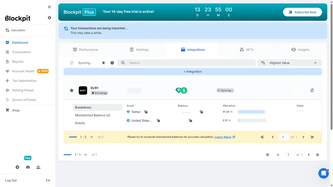Screen dimensions: 333x187
Task: Click the Tether 91.84 % allocation bar
Action: pos(252,112)
